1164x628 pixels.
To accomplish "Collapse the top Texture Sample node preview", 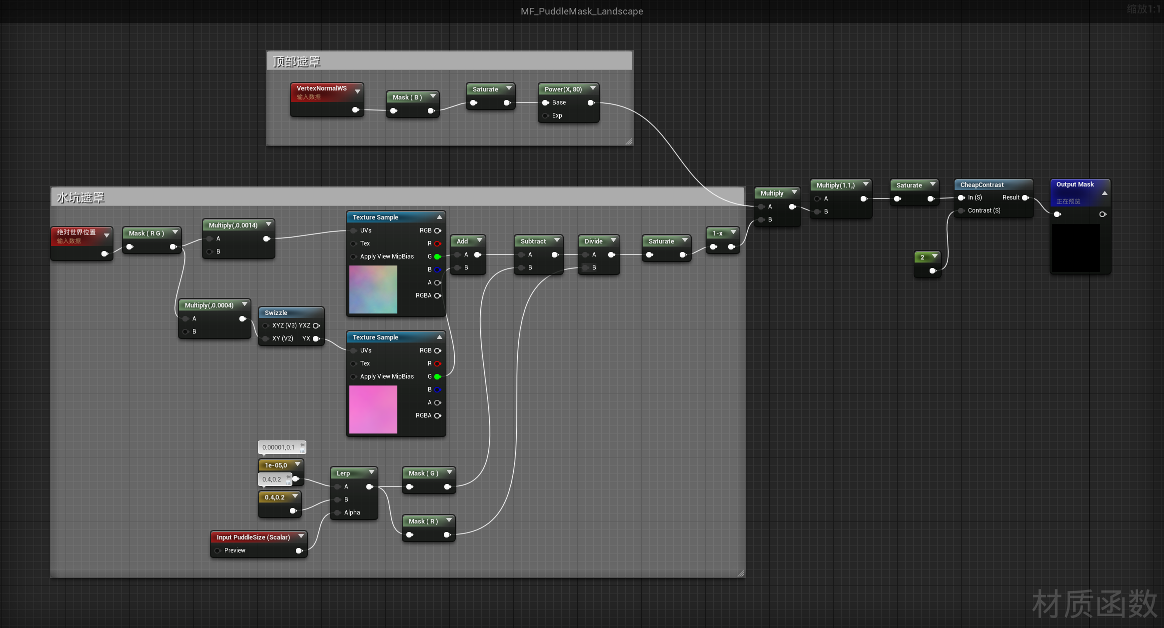I will click(439, 217).
